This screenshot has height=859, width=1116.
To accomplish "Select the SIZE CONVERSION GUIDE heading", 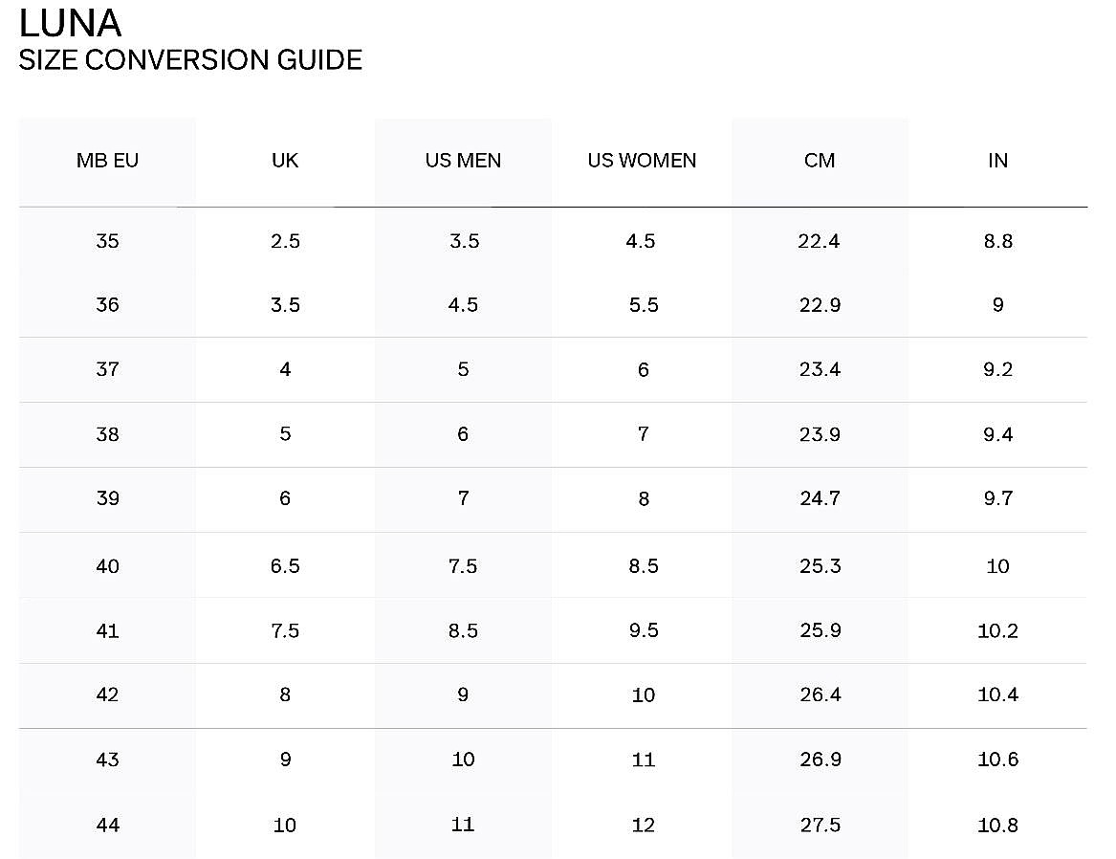I will [x=190, y=59].
